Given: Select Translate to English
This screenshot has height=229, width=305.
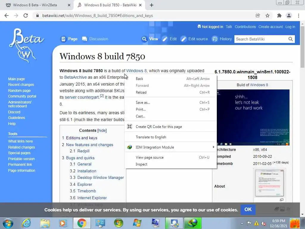Looking at the screenshot, I should coord(170,137).
